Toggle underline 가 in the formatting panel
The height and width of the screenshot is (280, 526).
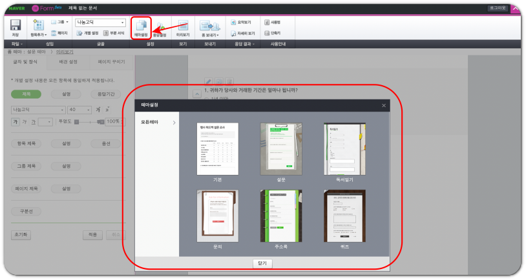(33, 122)
